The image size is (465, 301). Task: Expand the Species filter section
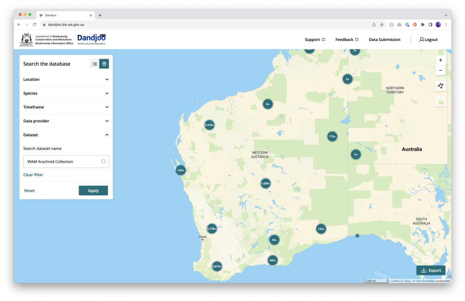(66, 93)
